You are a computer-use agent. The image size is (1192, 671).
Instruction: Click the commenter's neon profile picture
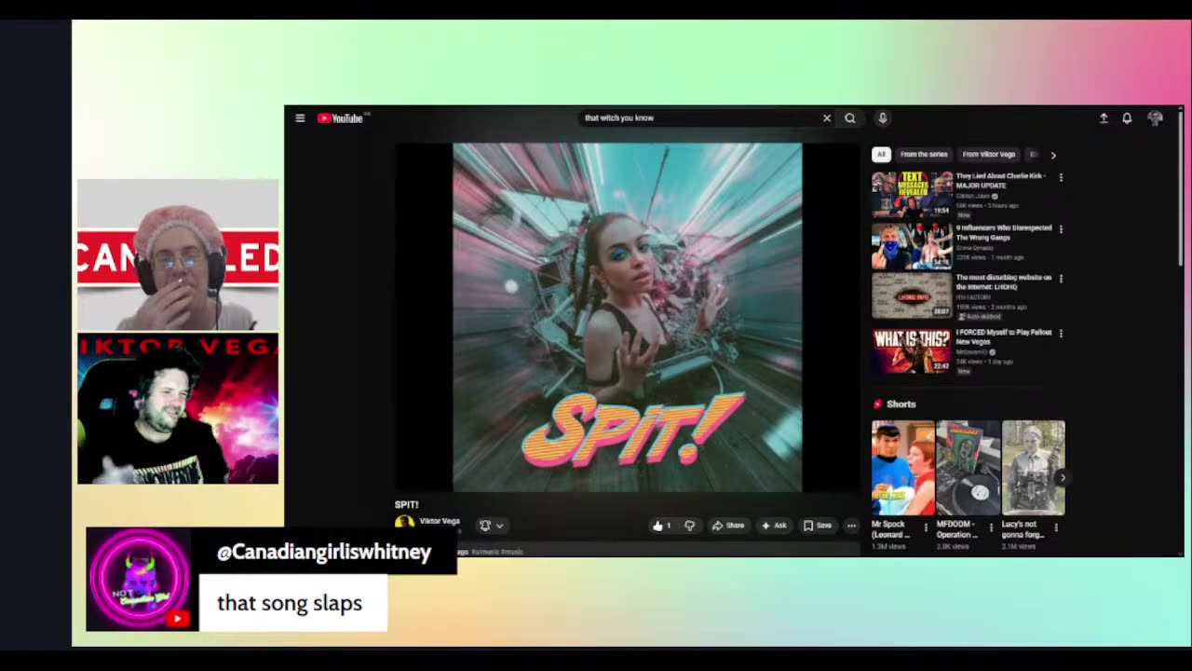pos(139,580)
